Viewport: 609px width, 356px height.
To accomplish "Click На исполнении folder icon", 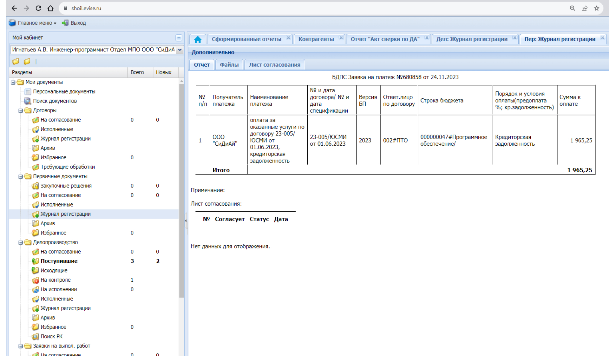I will click(36, 289).
